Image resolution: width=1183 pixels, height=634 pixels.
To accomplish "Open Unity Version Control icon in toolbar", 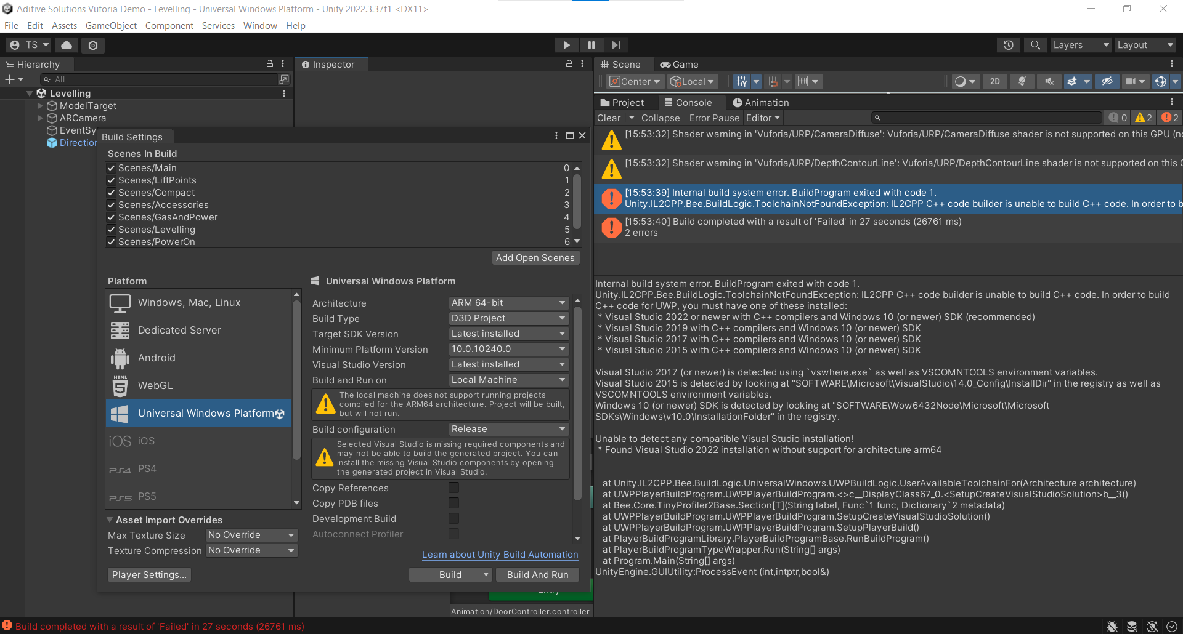I will coord(93,45).
